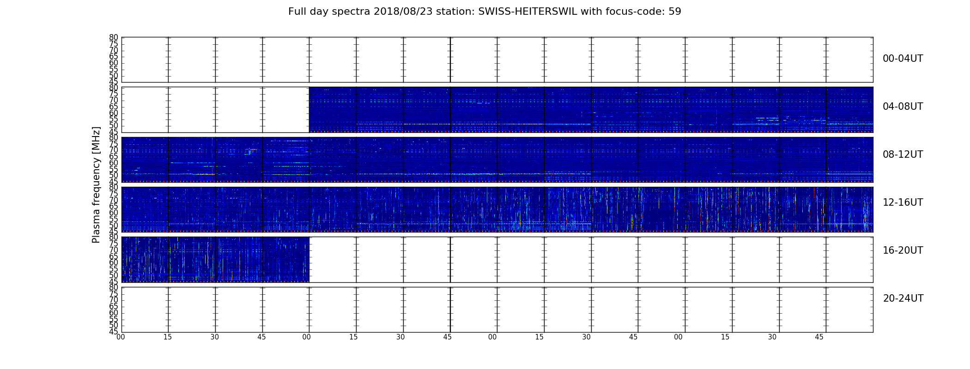Click the 80 tick label of the 00-04UT panel
Image resolution: width=970 pixels, height=369 pixels.
114,37
